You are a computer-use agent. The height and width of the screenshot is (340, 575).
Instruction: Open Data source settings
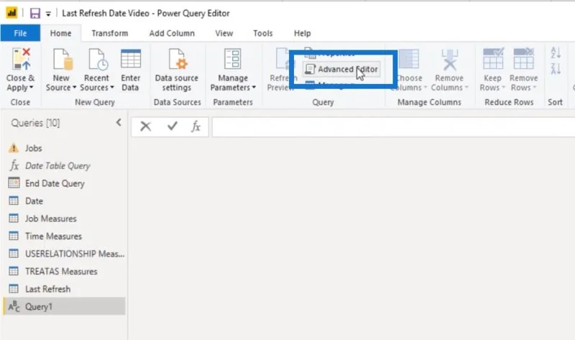pyautogui.click(x=176, y=70)
